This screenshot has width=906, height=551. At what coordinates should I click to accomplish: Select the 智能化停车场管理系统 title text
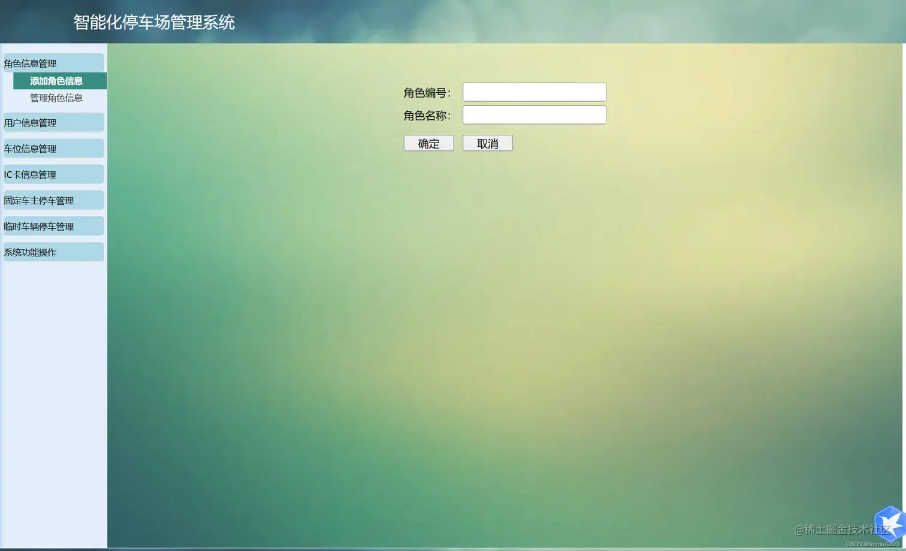[x=154, y=22]
